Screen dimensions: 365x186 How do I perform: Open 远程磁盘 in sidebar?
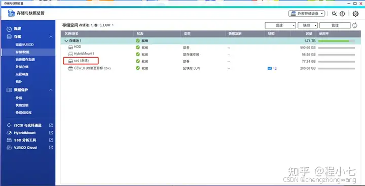pyautogui.click(x=22, y=74)
